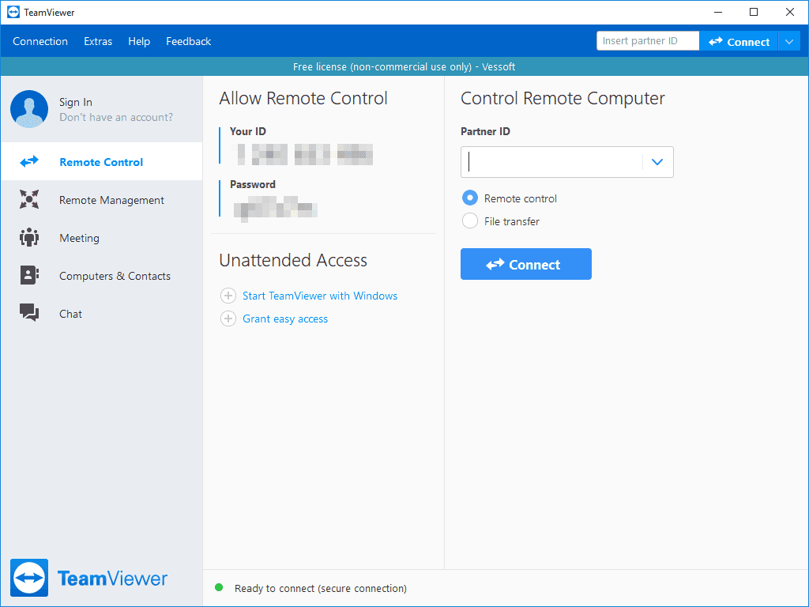Image resolution: width=809 pixels, height=607 pixels.
Task: Minimize the TeamViewer window
Action: [718, 12]
